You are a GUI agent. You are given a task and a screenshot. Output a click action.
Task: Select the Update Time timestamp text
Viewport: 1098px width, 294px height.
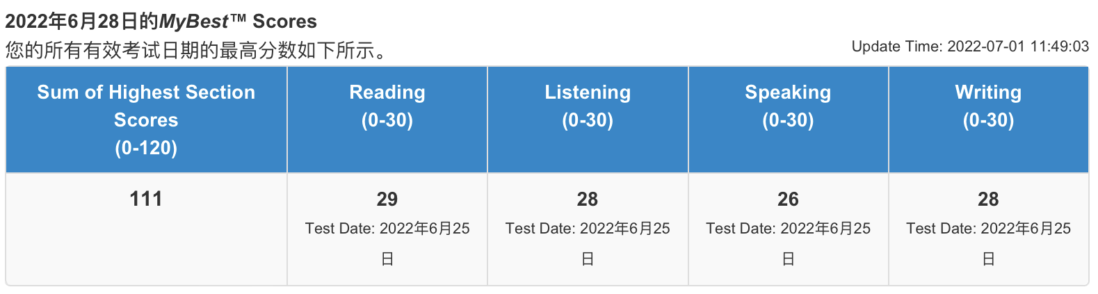pyautogui.click(x=970, y=47)
